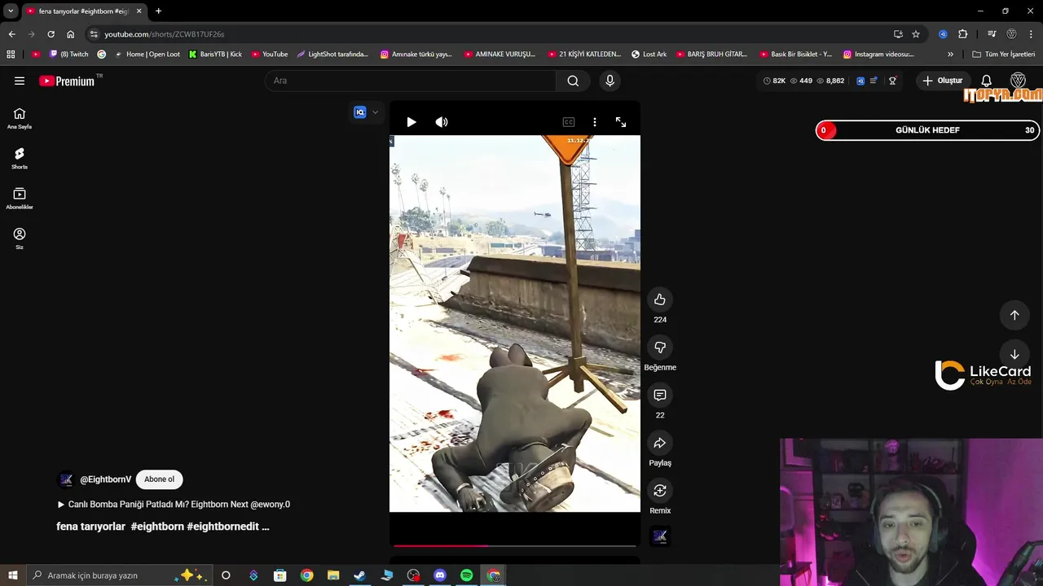Image resolution: width=1043 pixels, height=586 pixels.
Task: Click the trophy icon in the top bar
Action: (892, 81)
